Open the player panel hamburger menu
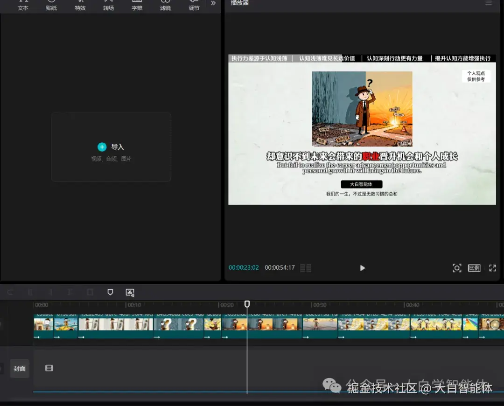The image size is (504, 406). click(489, 3)
